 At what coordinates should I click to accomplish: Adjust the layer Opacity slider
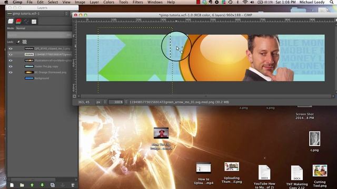(x=39, y=35)
